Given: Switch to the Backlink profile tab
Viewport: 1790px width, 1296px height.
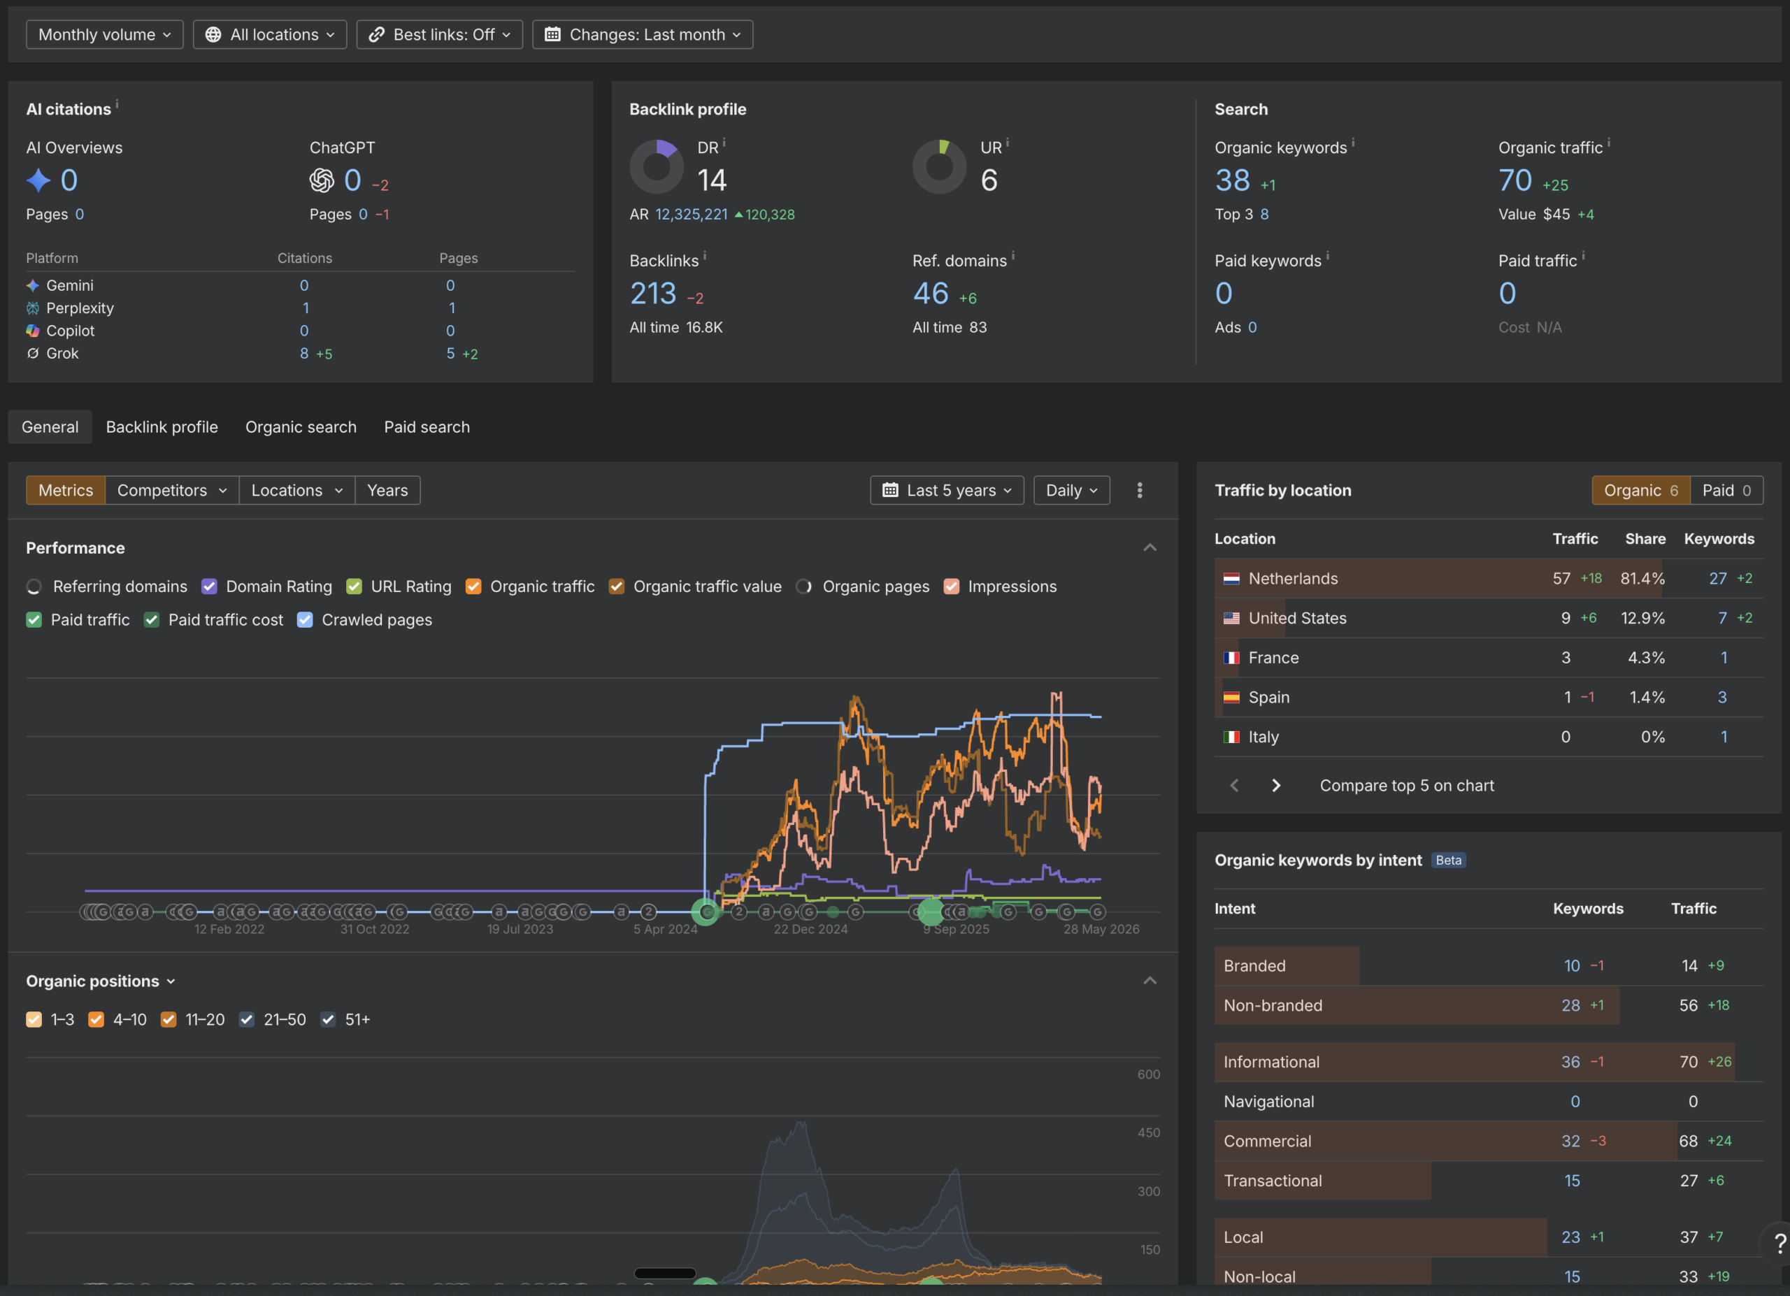Looking at the screenshot, I should [x=162, y=428].
